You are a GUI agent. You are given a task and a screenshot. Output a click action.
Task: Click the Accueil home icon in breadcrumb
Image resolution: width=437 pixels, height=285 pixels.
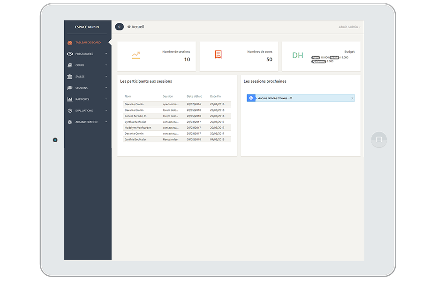129,27
